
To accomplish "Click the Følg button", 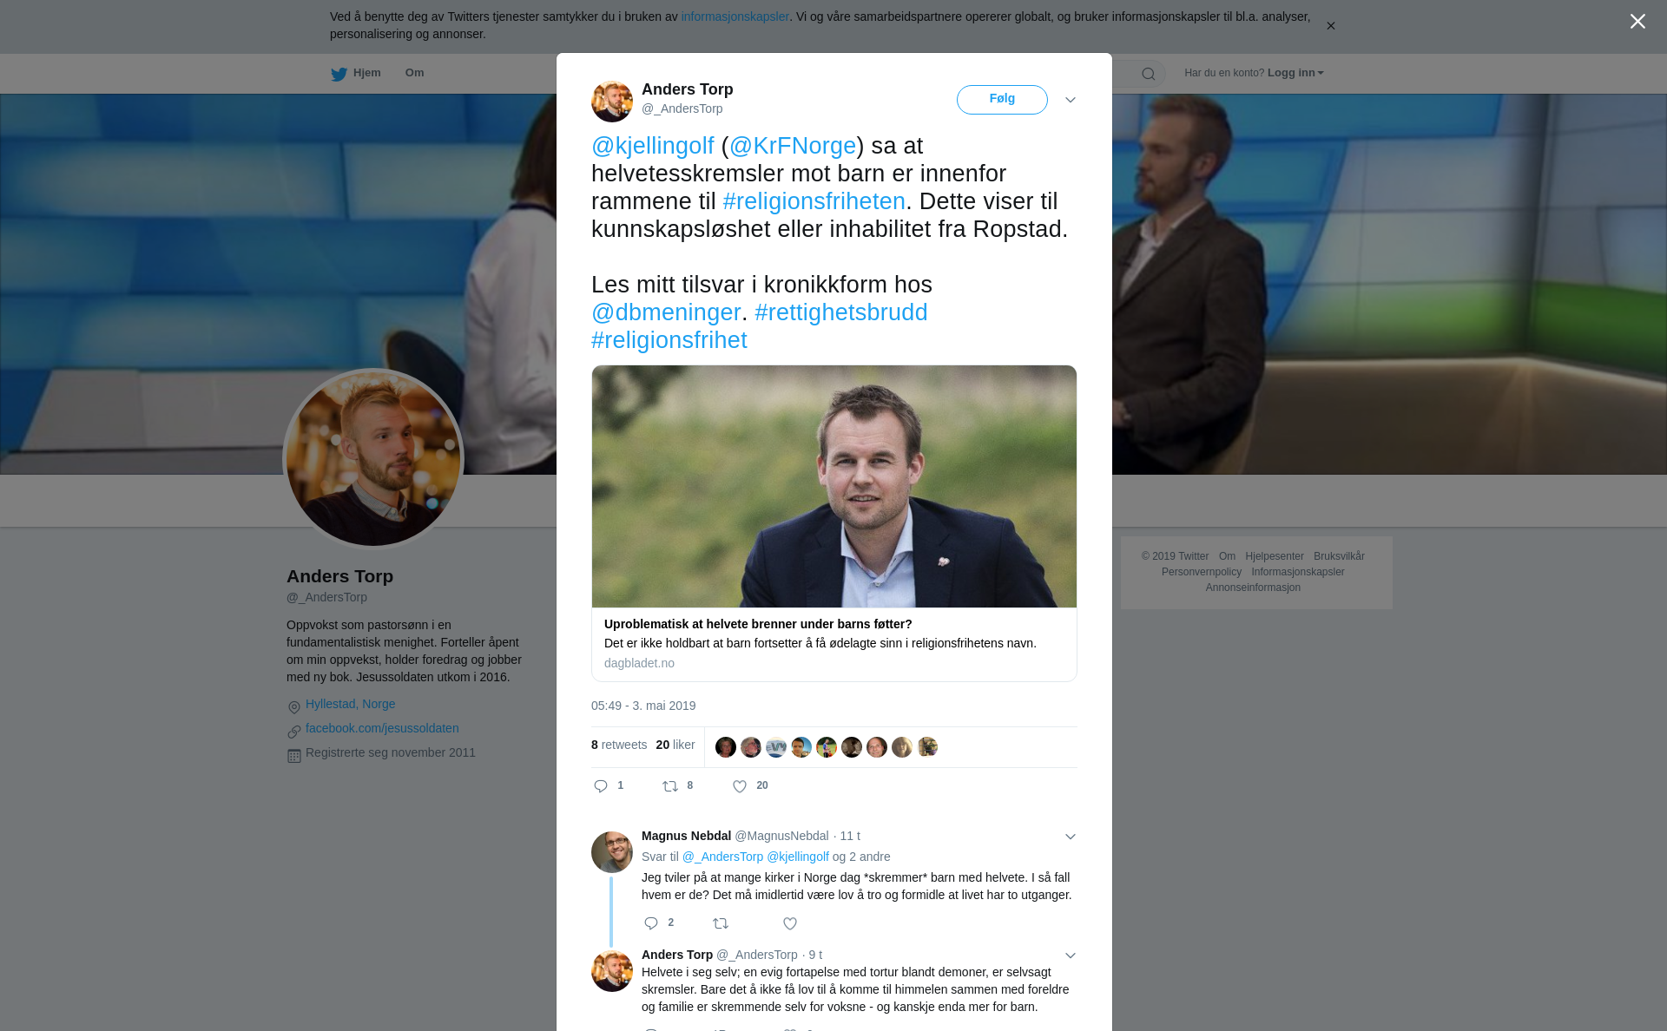I will (x=1002, y=99).
